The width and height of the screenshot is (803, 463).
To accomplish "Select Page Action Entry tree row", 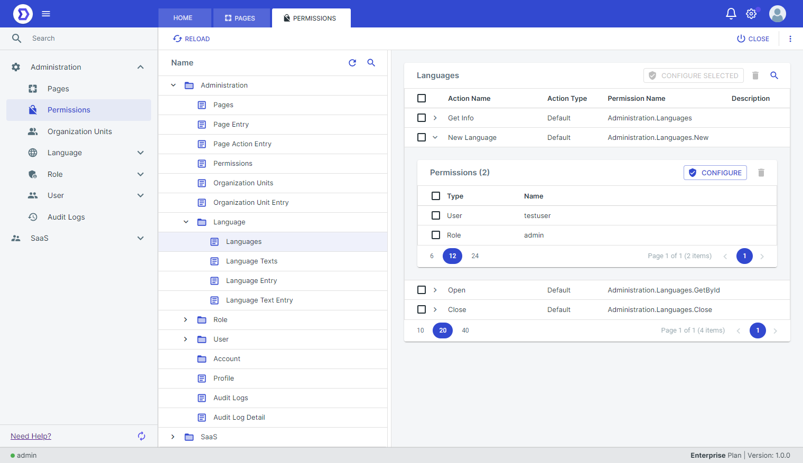I will [273, 144].
